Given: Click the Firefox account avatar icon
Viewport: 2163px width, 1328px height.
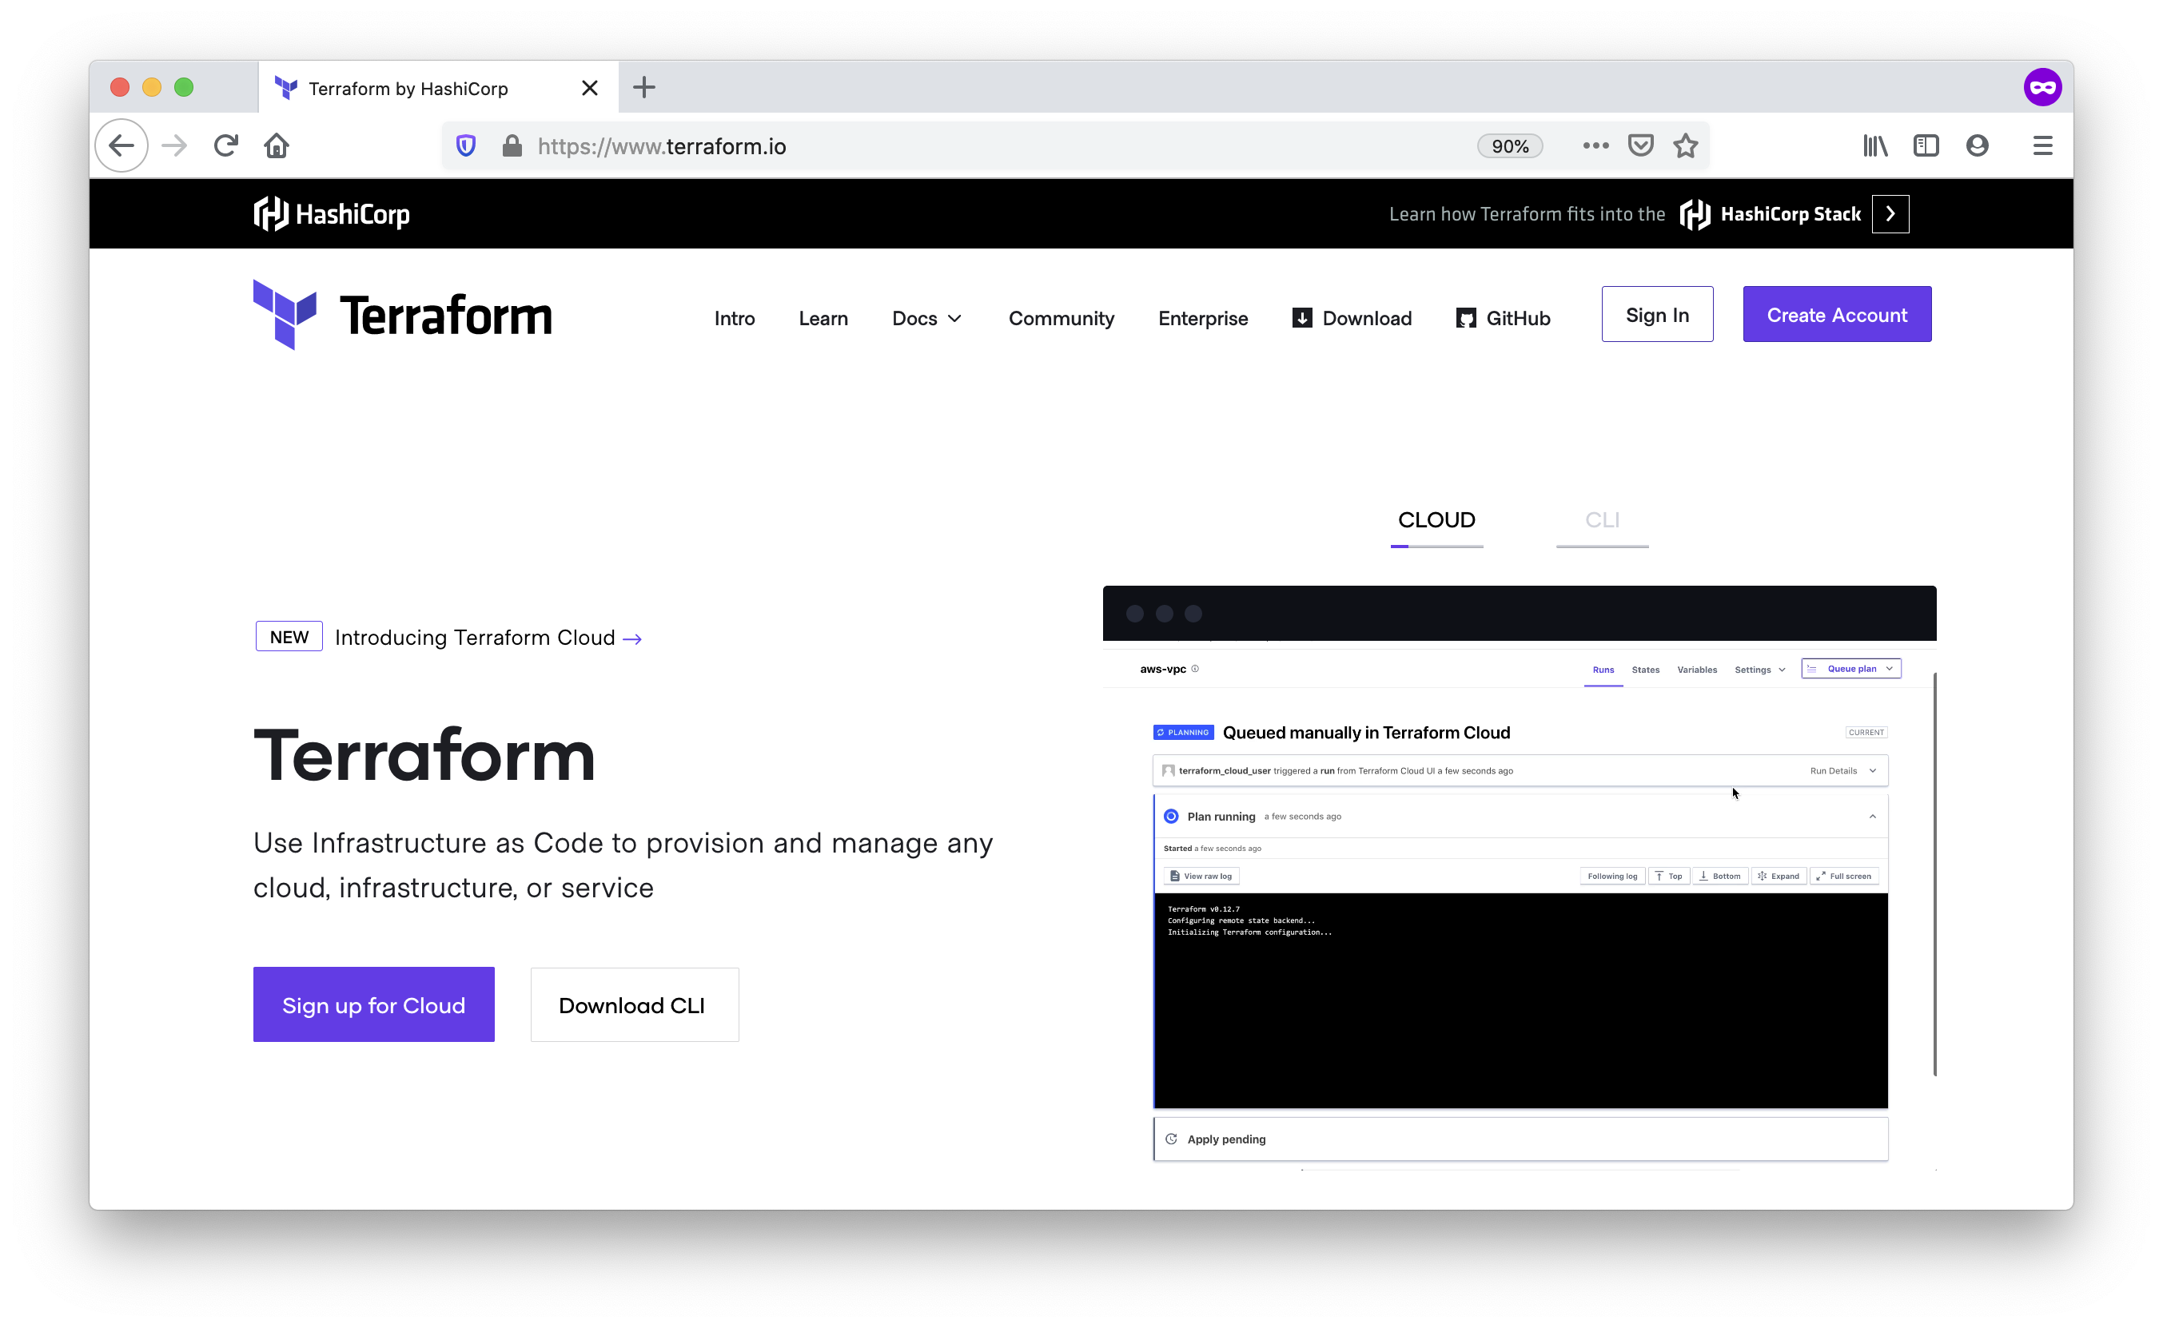Looking at the screenshot, I should click(1977, 145).
